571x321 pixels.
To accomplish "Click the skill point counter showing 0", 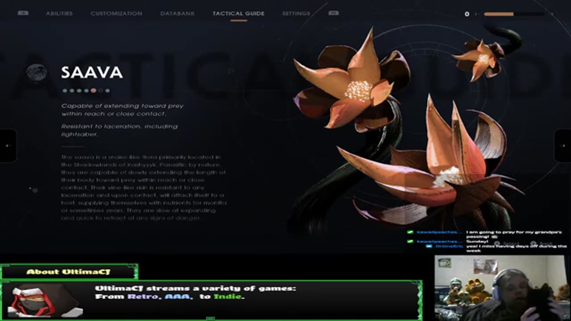I will [467, 14].
